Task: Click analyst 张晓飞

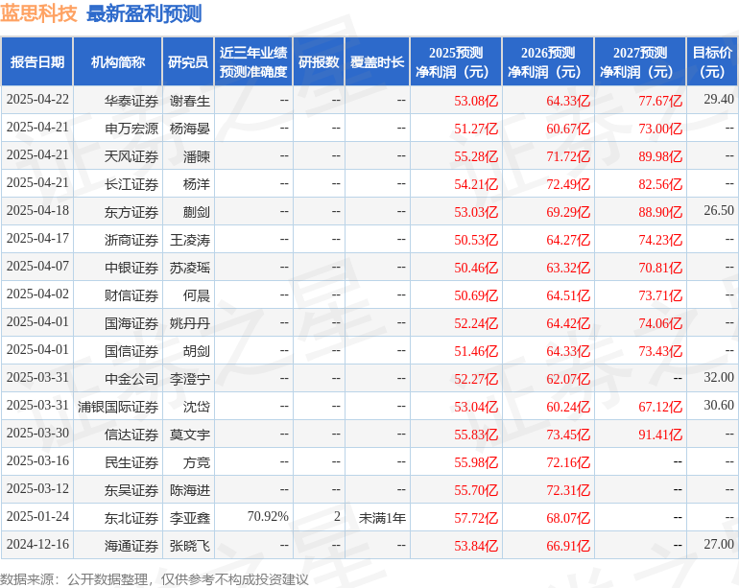Action: coord(190,546)
